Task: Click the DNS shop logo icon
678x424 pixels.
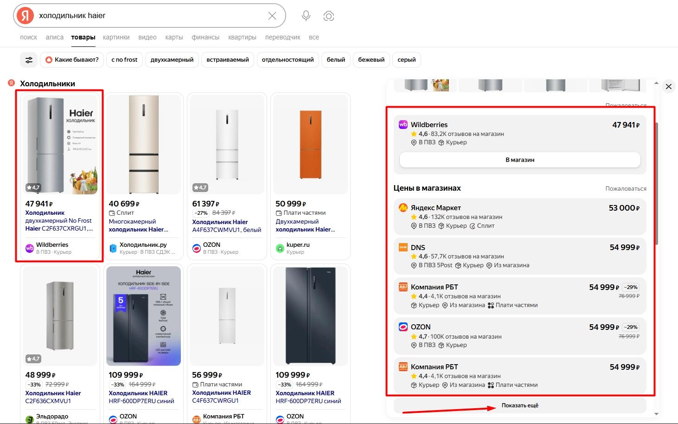Action: tap(403, 247)
